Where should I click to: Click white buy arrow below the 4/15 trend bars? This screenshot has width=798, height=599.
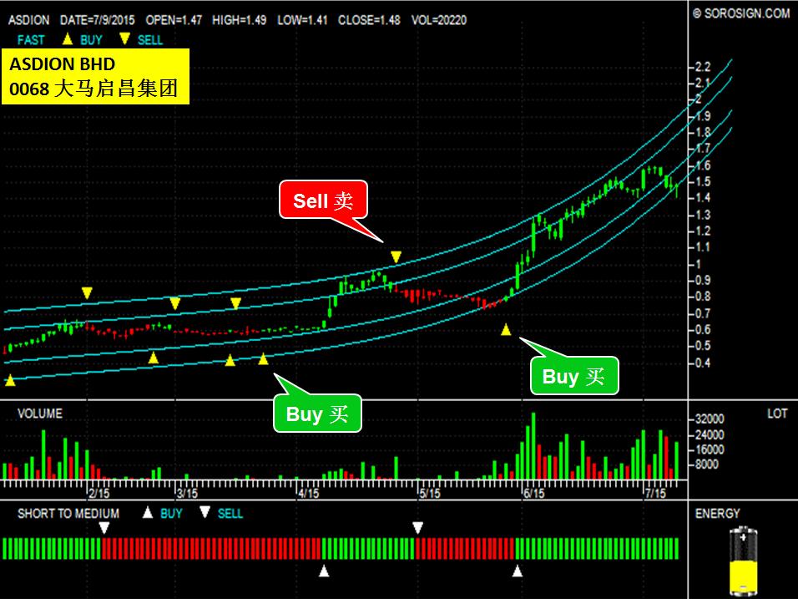[x=324, y=571]
